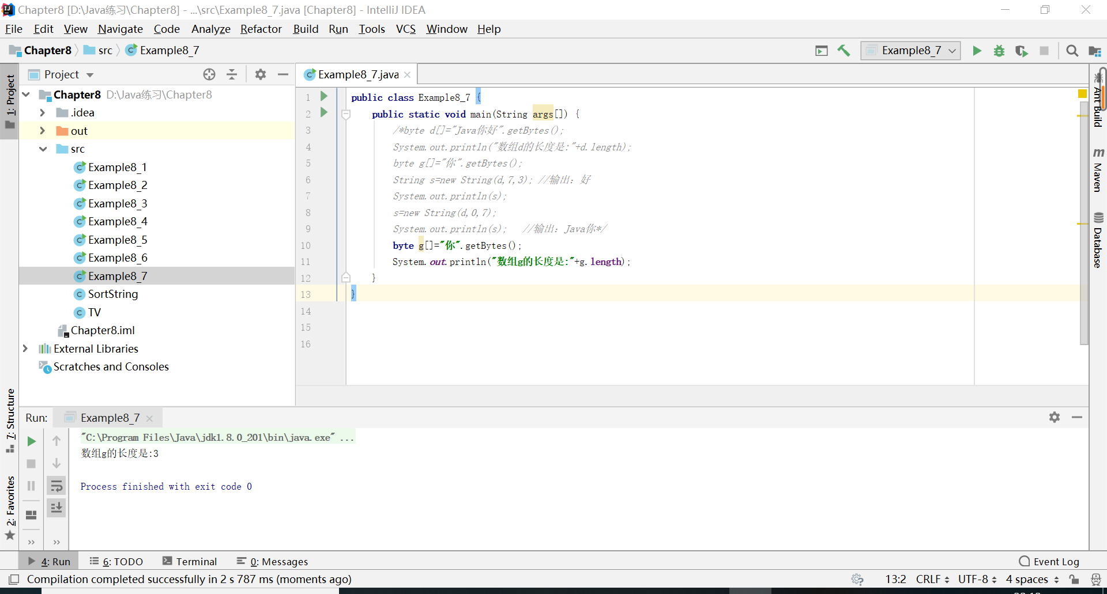The image size is (1107, 594).
Task: Toggle scroll to end in Run console
Action: coord(57,508)
